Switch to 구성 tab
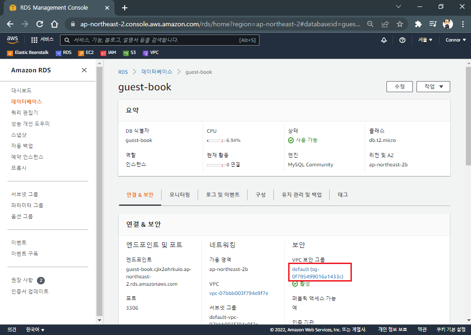 pyautogui.click(x=260, y=195)
